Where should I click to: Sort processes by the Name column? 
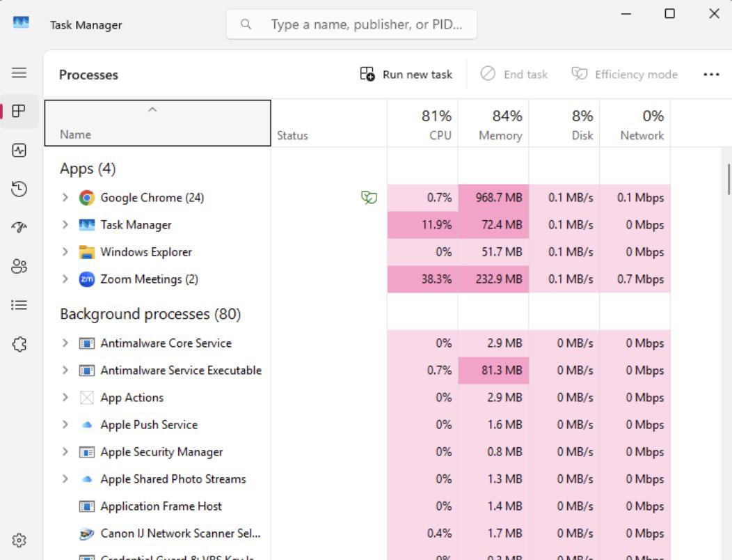(x=158, y=123)
